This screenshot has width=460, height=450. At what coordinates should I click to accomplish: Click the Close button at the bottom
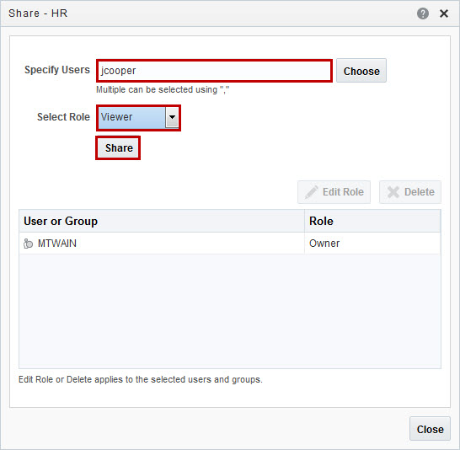pos(430,429)
